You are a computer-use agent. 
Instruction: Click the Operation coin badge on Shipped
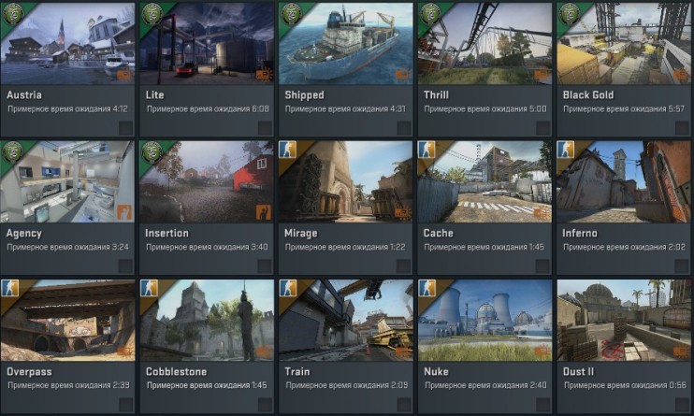click(x=290, y=15)
